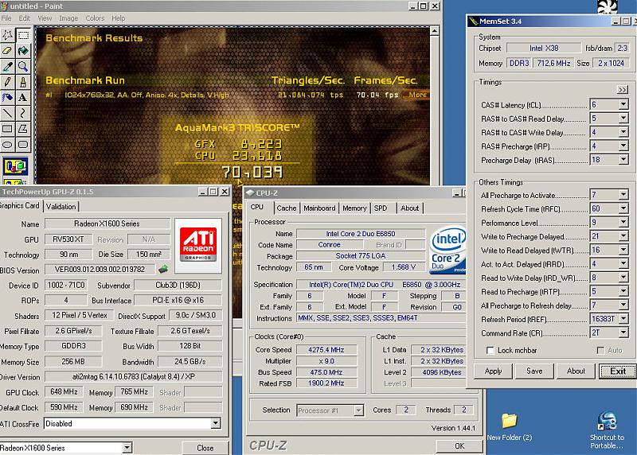Activate the Pick Color eyedropper tool

tap(7, 66)
